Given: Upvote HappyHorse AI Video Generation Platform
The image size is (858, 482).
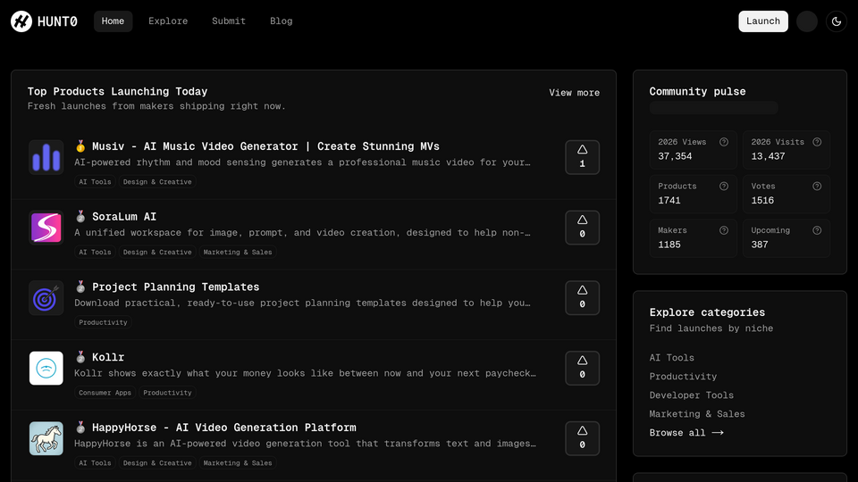Looking at the screenshot, I should pos(582,438).
